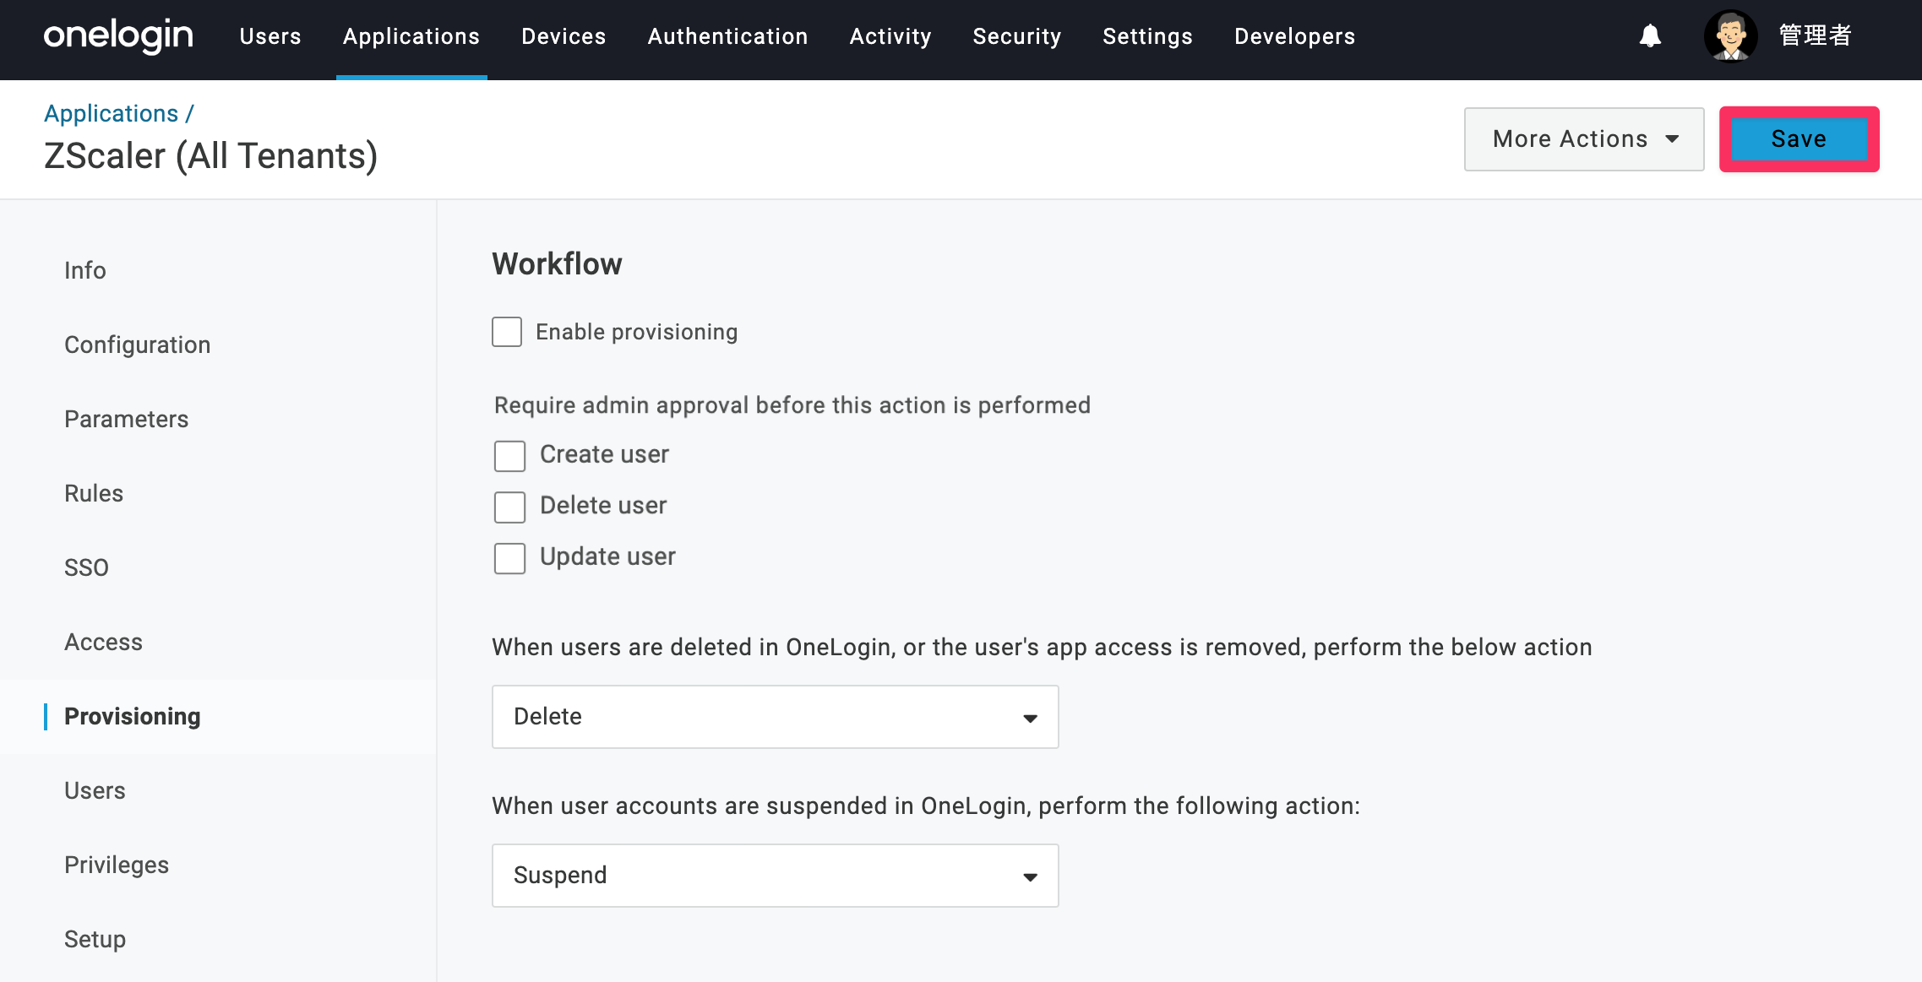The width and height of the screenshot is (1922, 982).
Task: Check the Create user approval box
Action: click(x=509, y=456)
